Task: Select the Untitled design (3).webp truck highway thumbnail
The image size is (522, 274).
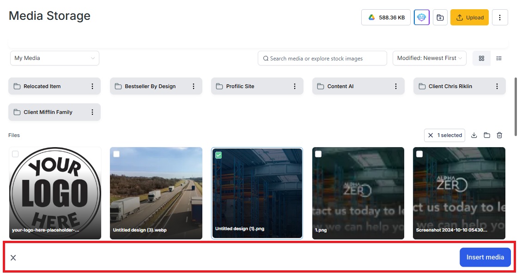Action: point(156,193)
